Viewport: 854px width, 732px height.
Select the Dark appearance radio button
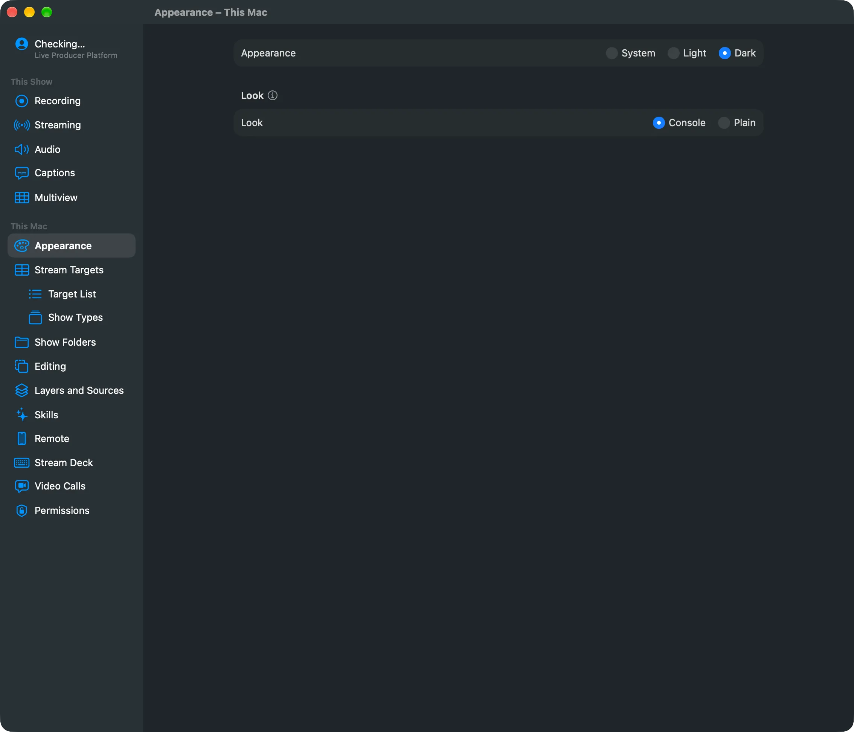724,53
